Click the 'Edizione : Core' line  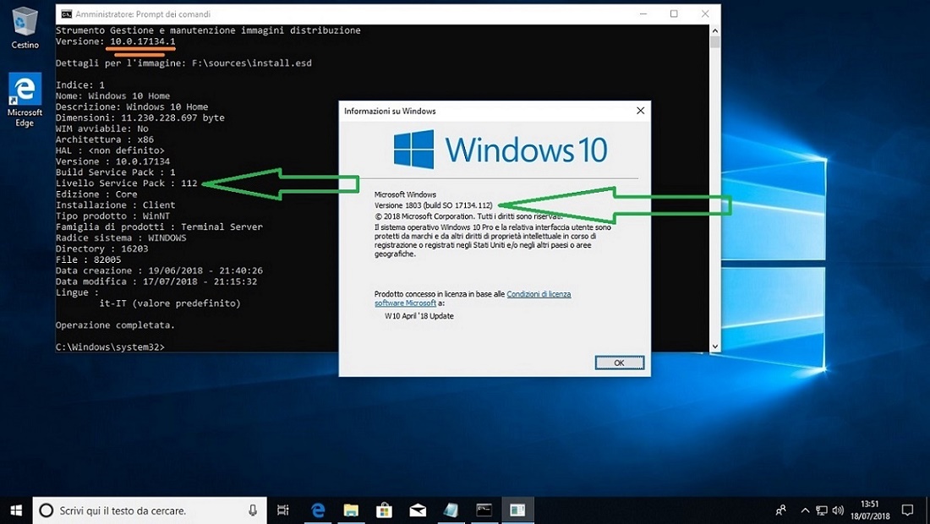coord(96,194)
